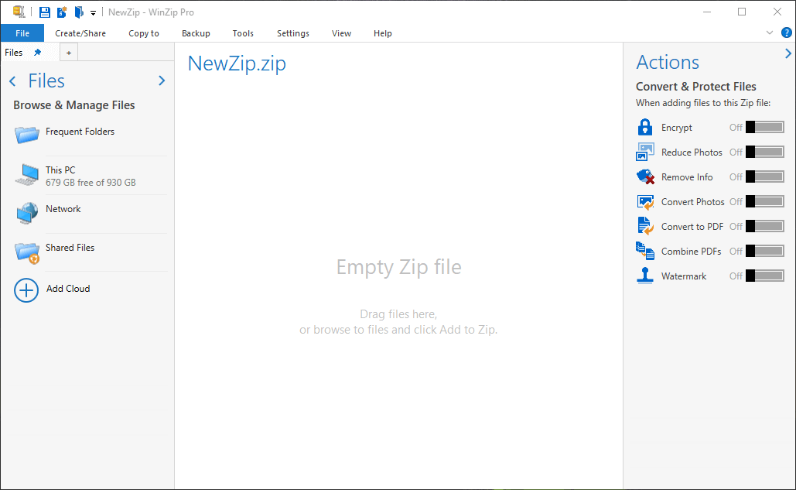The height and width of the screenshot is (490, 796).
Task: Click the Actions pane heading
Action: coord(668,63)
